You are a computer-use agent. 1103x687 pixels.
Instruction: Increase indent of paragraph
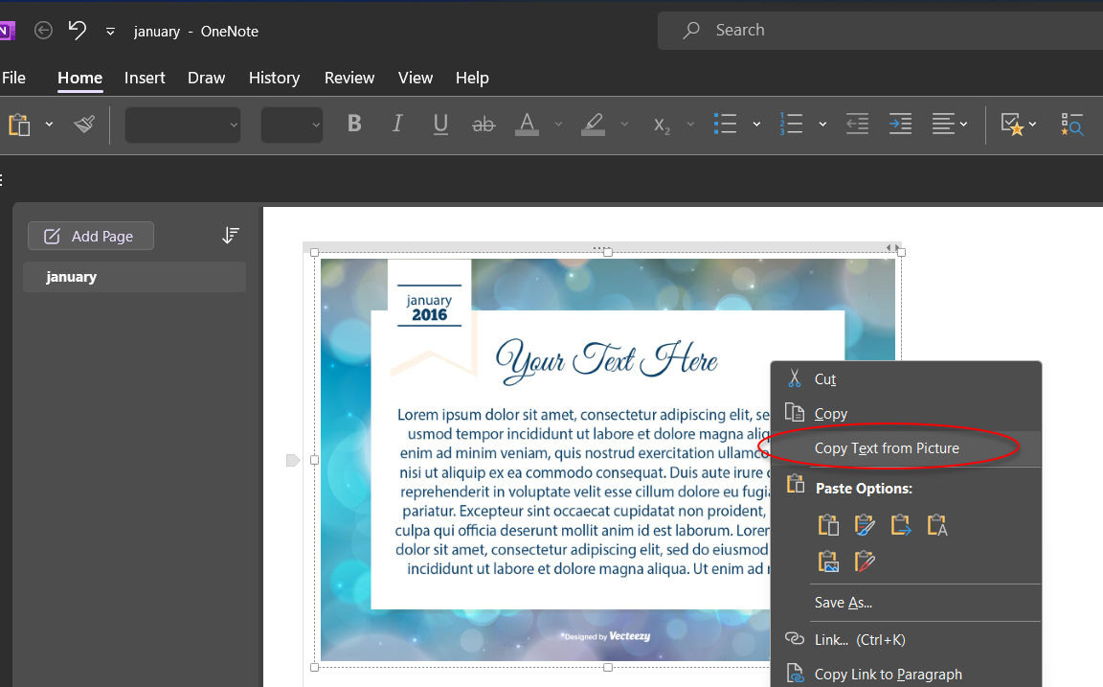(x=900, y=125)
